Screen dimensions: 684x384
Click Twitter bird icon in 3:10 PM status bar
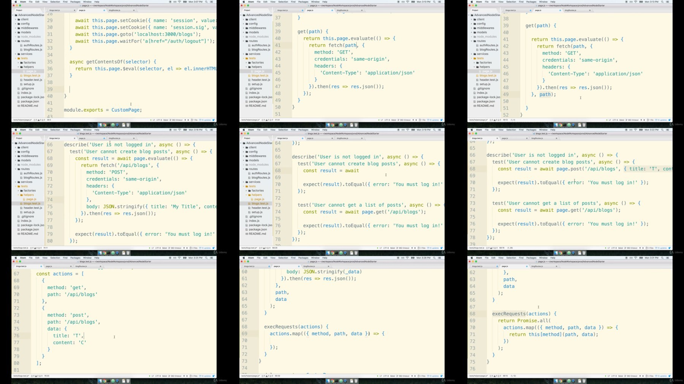(441, 120)
